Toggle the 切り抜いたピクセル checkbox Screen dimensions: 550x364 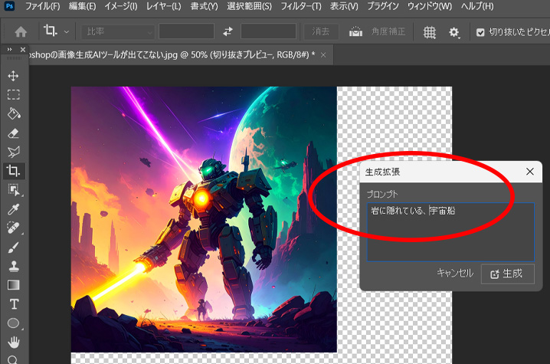[x=480, y=33]
